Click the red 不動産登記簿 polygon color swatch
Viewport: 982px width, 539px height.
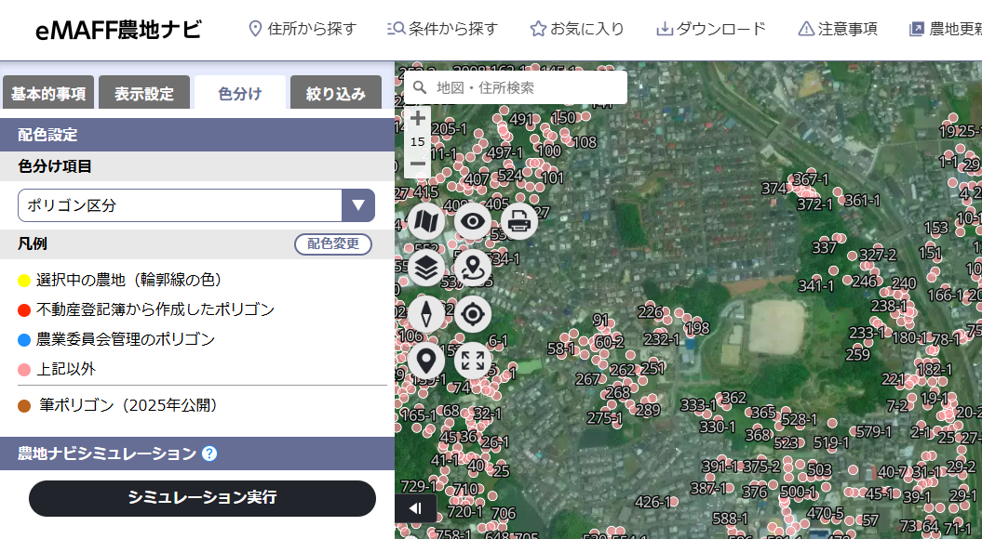24,309
